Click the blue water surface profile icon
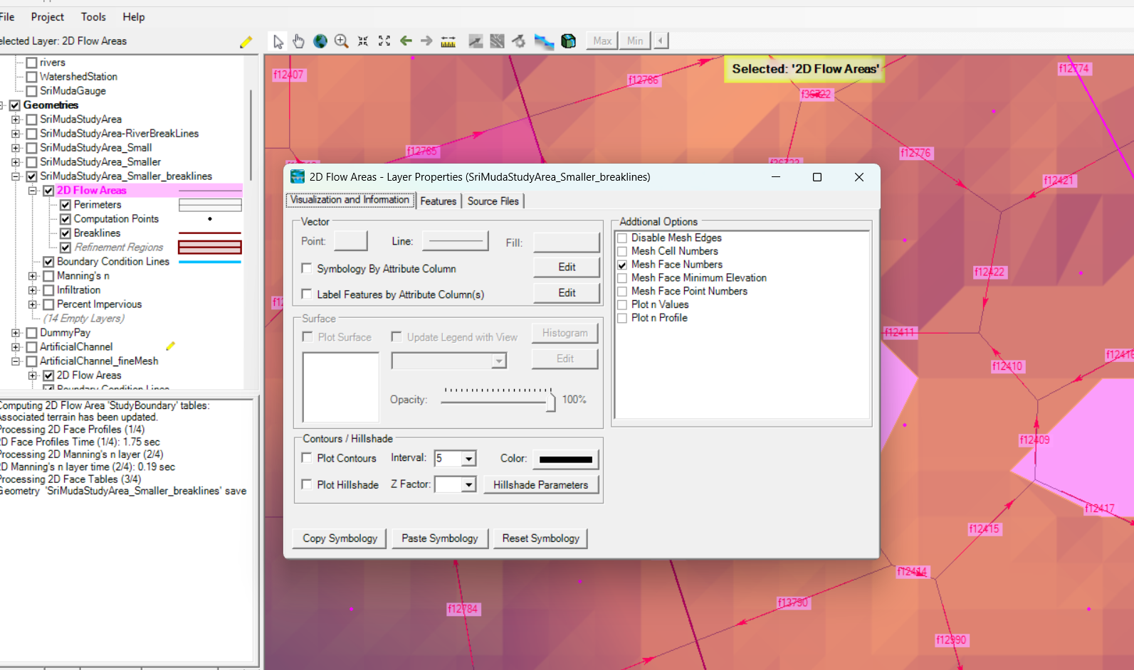The height and width of the screenshot is (670, 1134). pos(544,42)
